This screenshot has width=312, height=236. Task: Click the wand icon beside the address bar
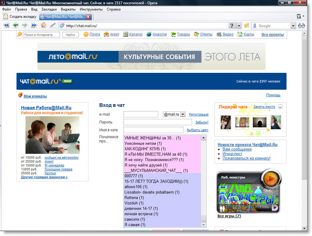(x=53, y=25)
